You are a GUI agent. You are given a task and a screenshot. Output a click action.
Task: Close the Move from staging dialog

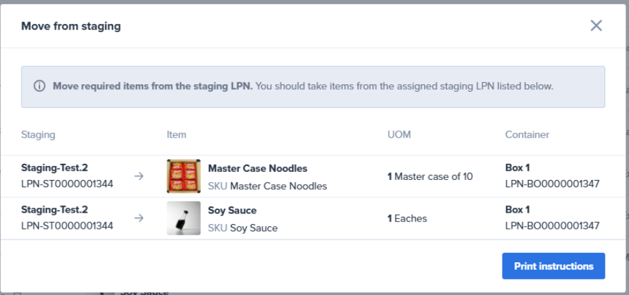[596, 26]
